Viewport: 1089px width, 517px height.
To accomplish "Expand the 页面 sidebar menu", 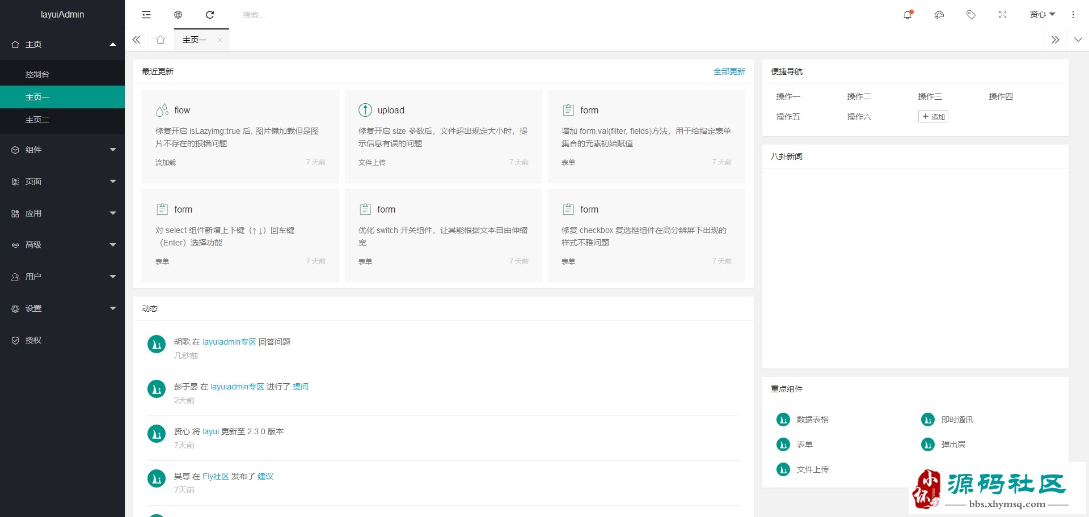I will [62, 181].
